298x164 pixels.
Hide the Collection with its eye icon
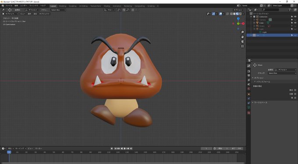pos(295,17)
